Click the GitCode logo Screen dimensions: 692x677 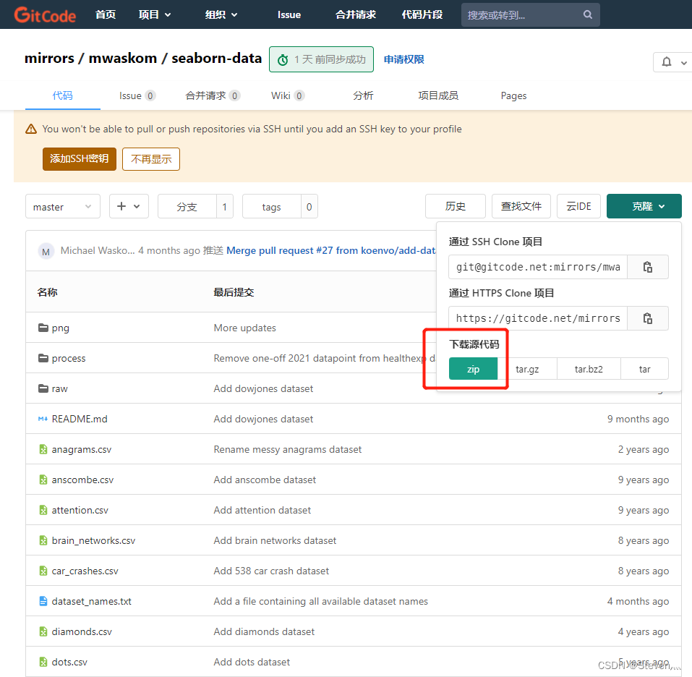coord(45,15)
